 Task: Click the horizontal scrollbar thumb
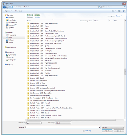(x=71, y=120)
